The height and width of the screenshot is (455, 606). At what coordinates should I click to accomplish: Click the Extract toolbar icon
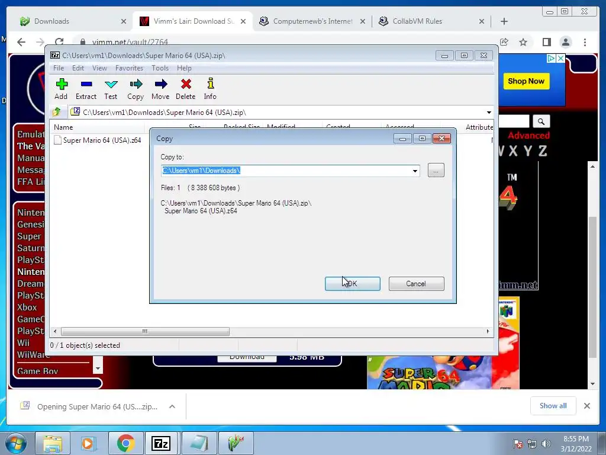pyautogui.click(x=86, y=89)
